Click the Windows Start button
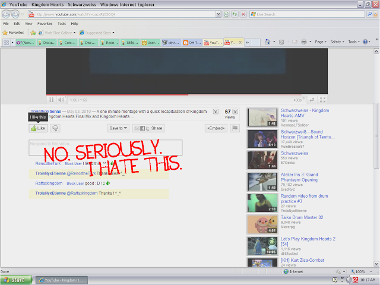The height and width of the screenshot is (285, 380). [16, 280]
